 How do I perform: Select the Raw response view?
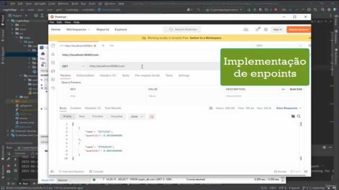(x=82, y=116)
